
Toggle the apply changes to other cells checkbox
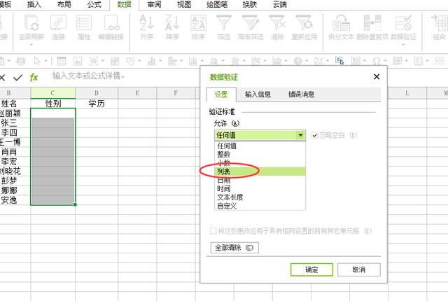tap(213, 231)
